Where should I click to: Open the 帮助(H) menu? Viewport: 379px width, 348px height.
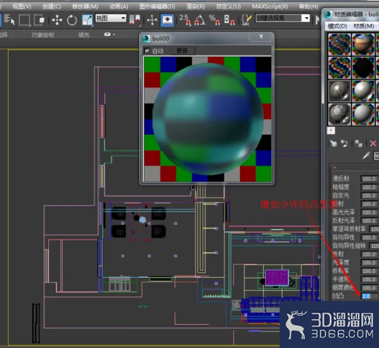click(x=308, y=7)
